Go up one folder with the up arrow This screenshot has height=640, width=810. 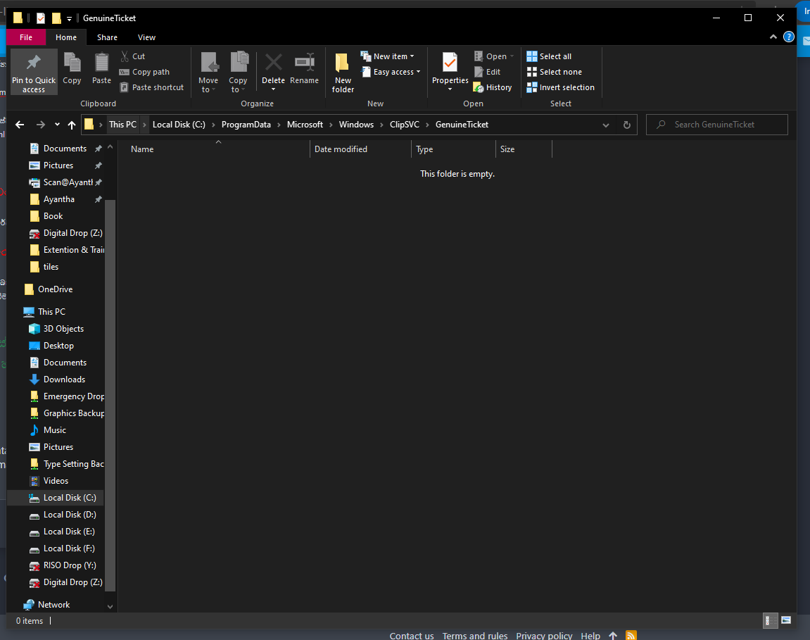pyautogui.click(x=72, y=125)
